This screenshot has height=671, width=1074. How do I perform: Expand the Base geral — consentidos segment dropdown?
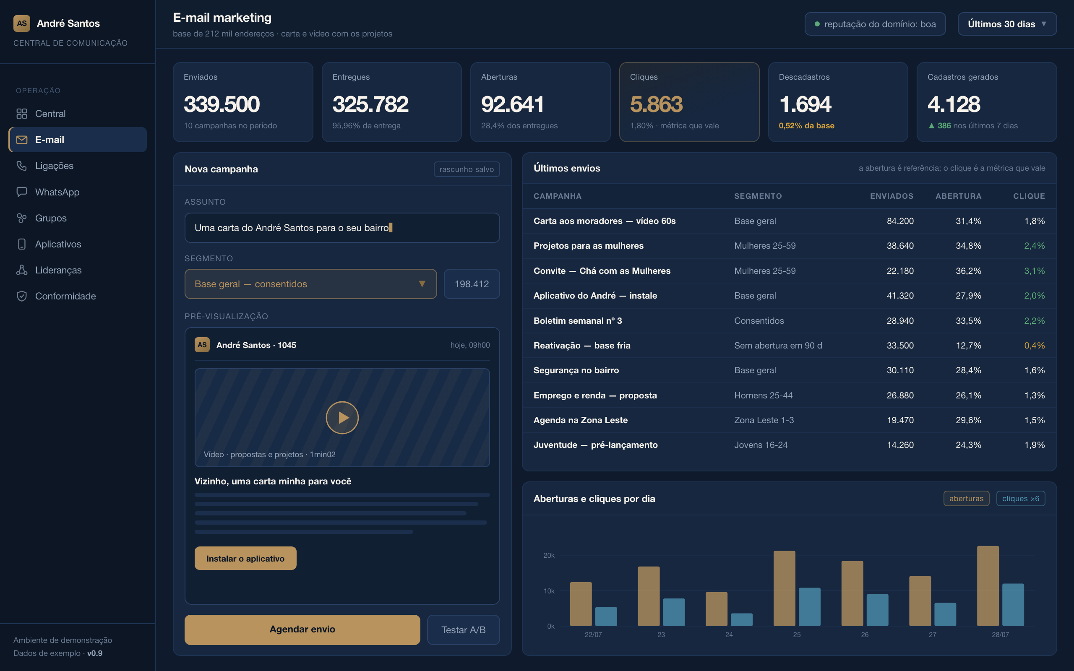pos(310,284)
